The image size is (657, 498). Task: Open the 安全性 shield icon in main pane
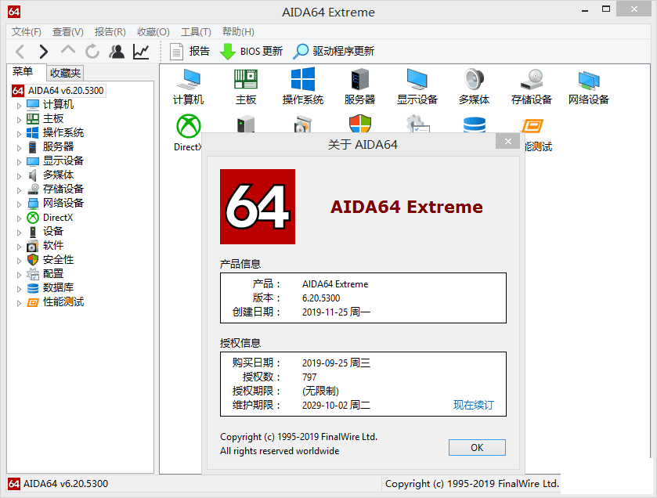click(x=360, y=125)
